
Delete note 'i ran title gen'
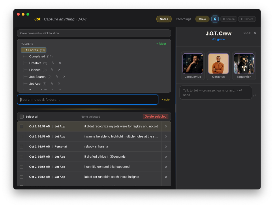click(166, 167)
